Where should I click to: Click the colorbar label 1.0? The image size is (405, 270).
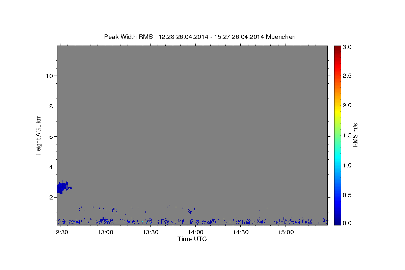(348, 165)
